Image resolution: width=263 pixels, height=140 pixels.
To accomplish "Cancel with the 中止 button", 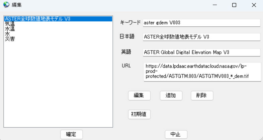I will pyautogui.click(x=176, y=134).
